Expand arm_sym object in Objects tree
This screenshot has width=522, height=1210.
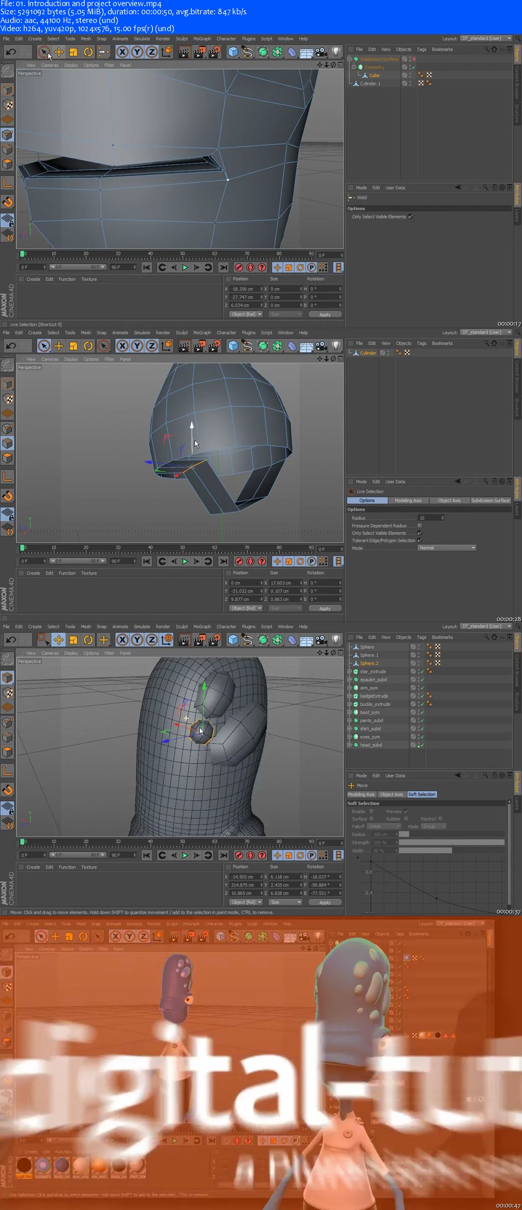tap(350, 688)
